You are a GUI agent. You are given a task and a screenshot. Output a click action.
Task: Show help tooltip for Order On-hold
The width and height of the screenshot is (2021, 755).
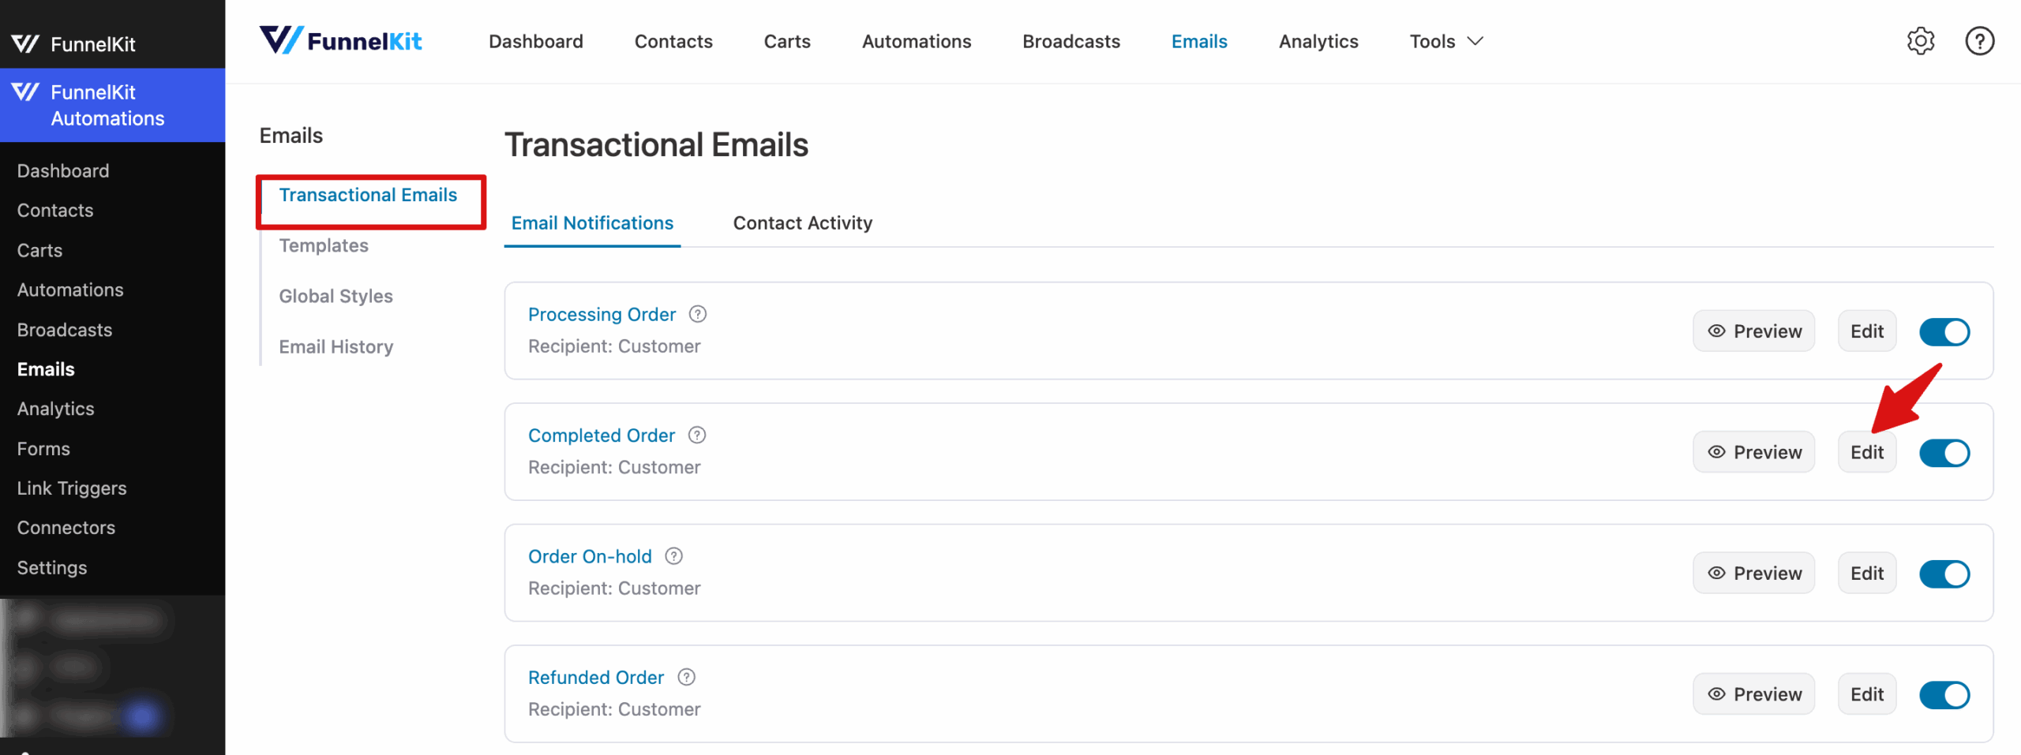click(x=673, y=556)
